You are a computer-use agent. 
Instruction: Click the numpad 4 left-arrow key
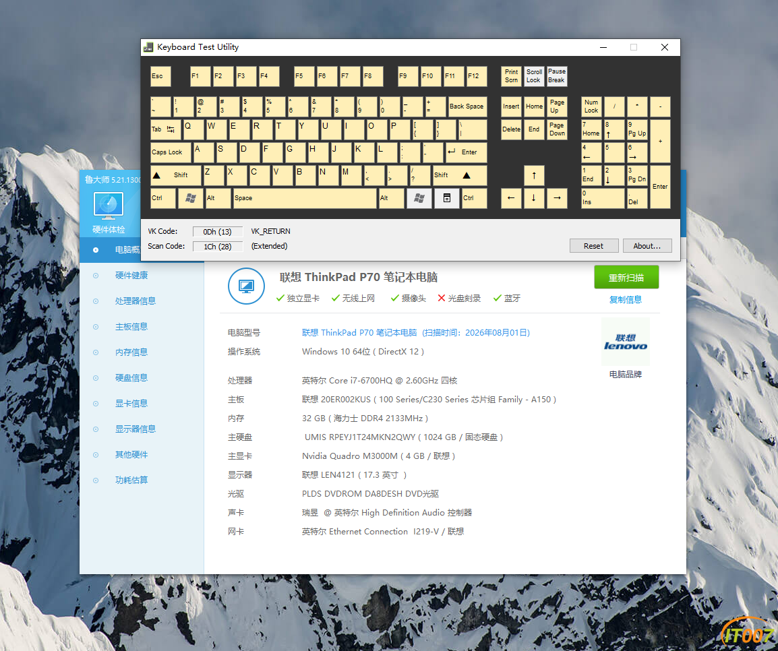coord(591,152)
